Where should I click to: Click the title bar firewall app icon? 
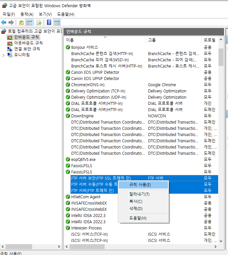(x=5, y=6)
